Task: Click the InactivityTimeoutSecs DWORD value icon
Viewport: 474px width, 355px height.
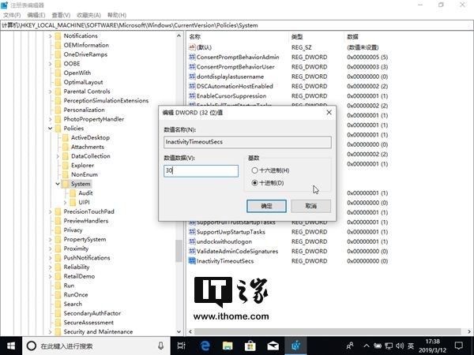Action: [x=192, y=261]
